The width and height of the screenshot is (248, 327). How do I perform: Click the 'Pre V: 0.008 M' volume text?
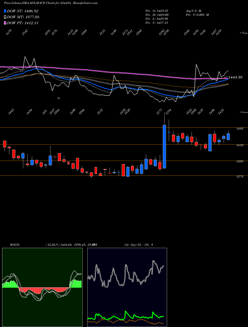197,15
